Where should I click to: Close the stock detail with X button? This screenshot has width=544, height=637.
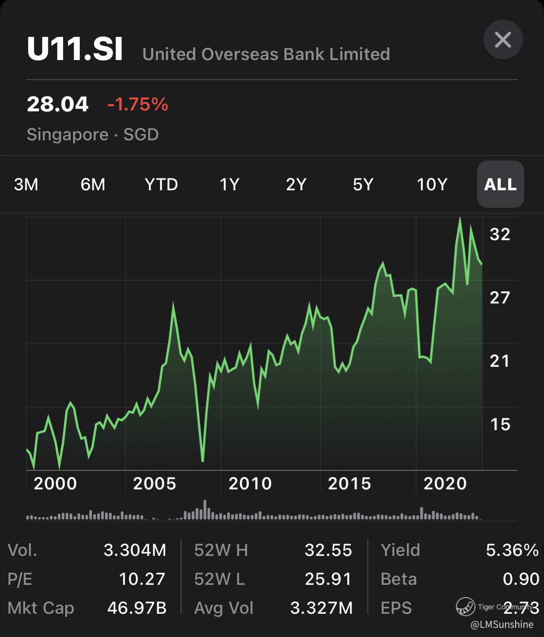point(503,40)
